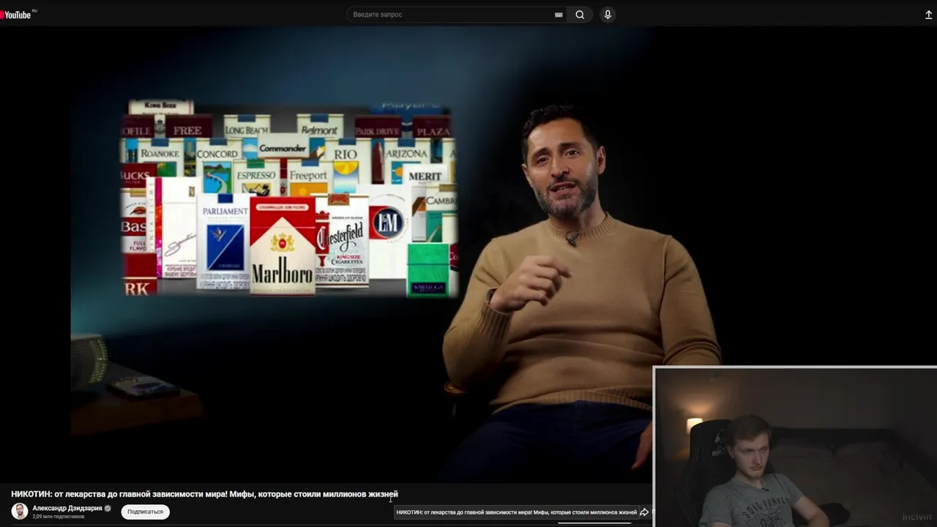Click the "2,09 млн подписчиков" text
The width and height of the screenshot is (937, 527).
pos(59,517)
